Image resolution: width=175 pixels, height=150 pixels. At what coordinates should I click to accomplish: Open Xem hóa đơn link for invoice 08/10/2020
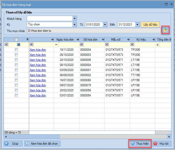[38, 65]
